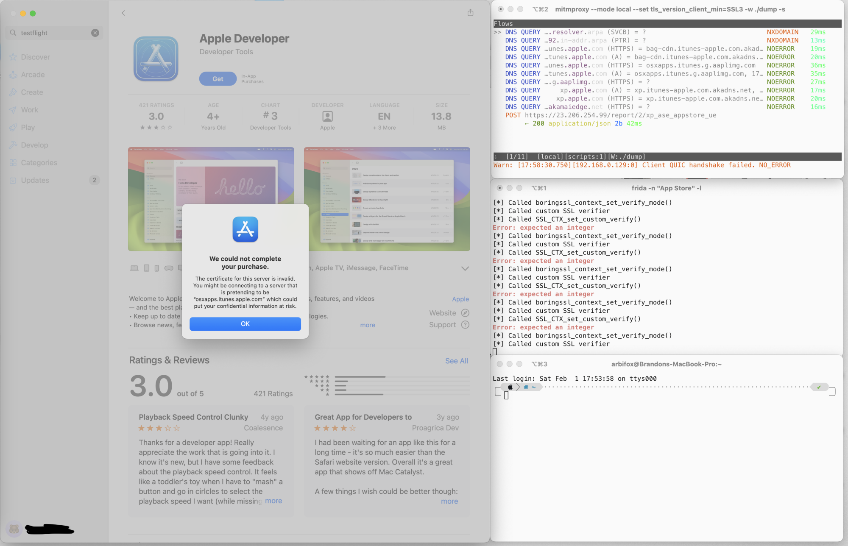
Task: Clear the testflight search field
Action: (95, 33)
